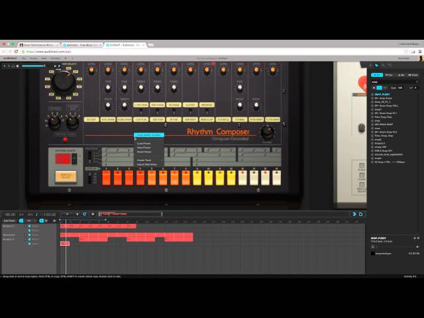This screenshot has width=424, height=318.
Task: Click the Bass Drum instrument label
Action: coord(108,119)
